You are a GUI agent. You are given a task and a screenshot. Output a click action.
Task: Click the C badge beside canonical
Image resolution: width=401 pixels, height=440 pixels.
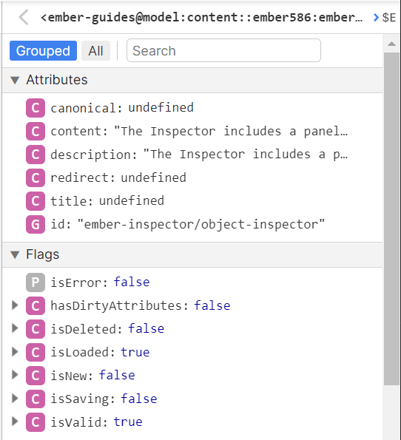tap(36, 108)
